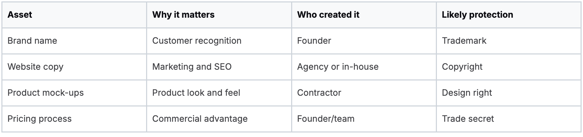583x137 pixels.
Task: Select the Pricing process cell
Action: pyautogui.click(x=74, y=119)
